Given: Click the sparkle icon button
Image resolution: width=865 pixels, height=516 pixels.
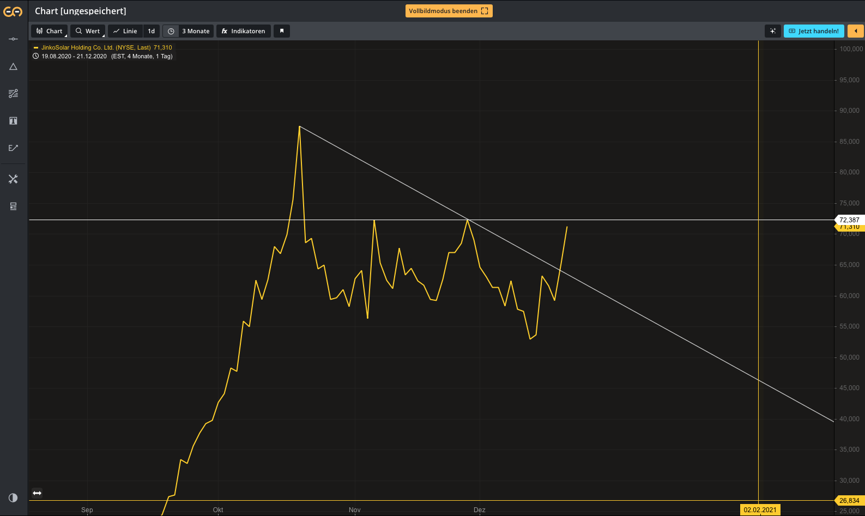Looking at the screenshot, I should point(773,31).
